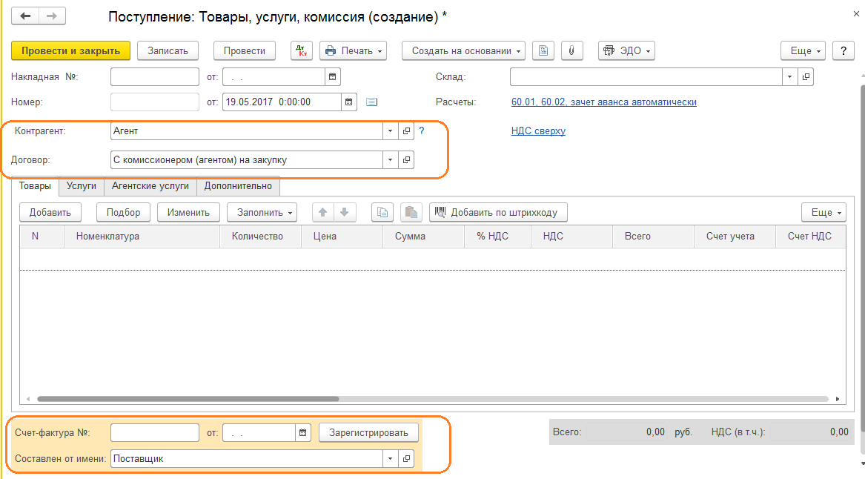The height and width of the screenshot is (479, 865).
Task: Click the Счет учета column header
Action: click(x=735, y=237)
